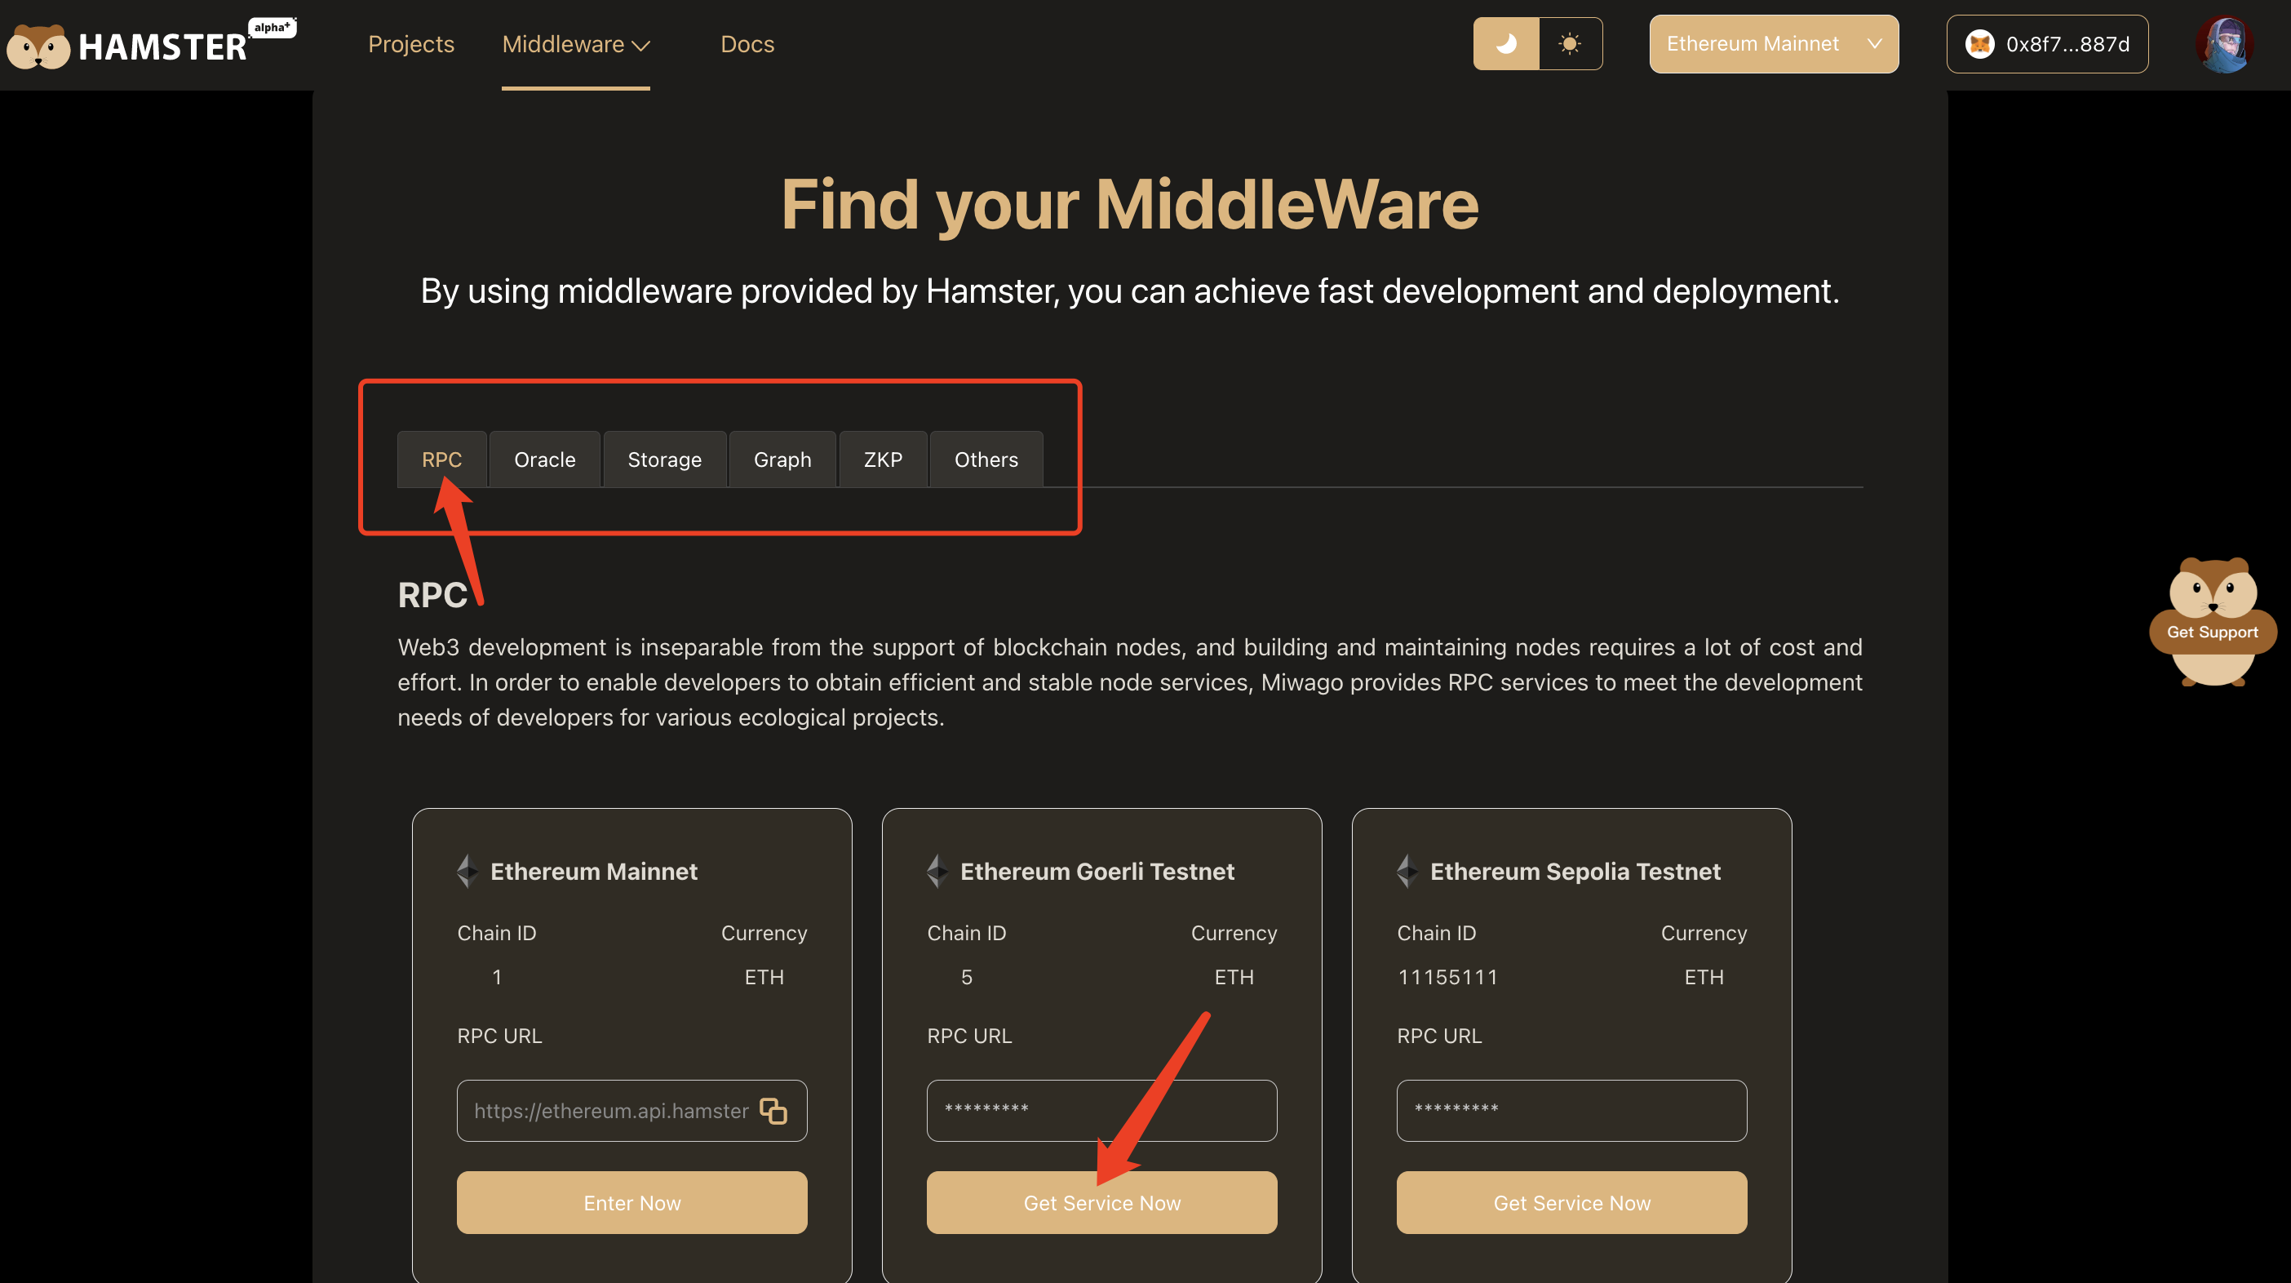Click the Get Support hamster widget
Viewport: 2291px width, 1283px height.
pos(2212,623)
